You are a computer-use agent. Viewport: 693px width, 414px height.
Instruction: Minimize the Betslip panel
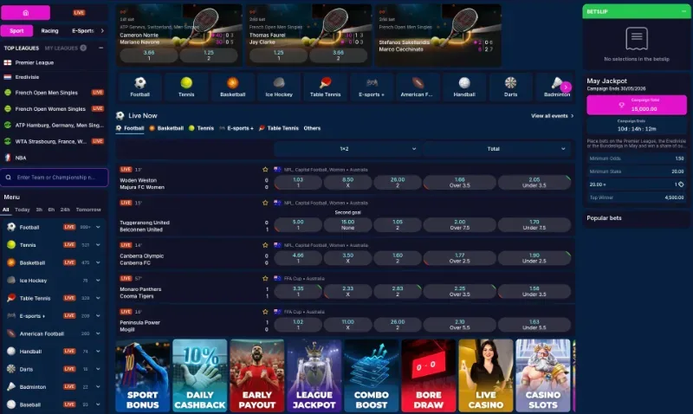[683, 11]
